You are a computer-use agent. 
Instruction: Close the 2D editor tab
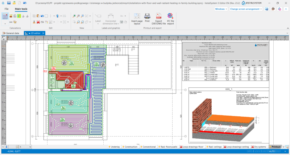click(43, 33)
